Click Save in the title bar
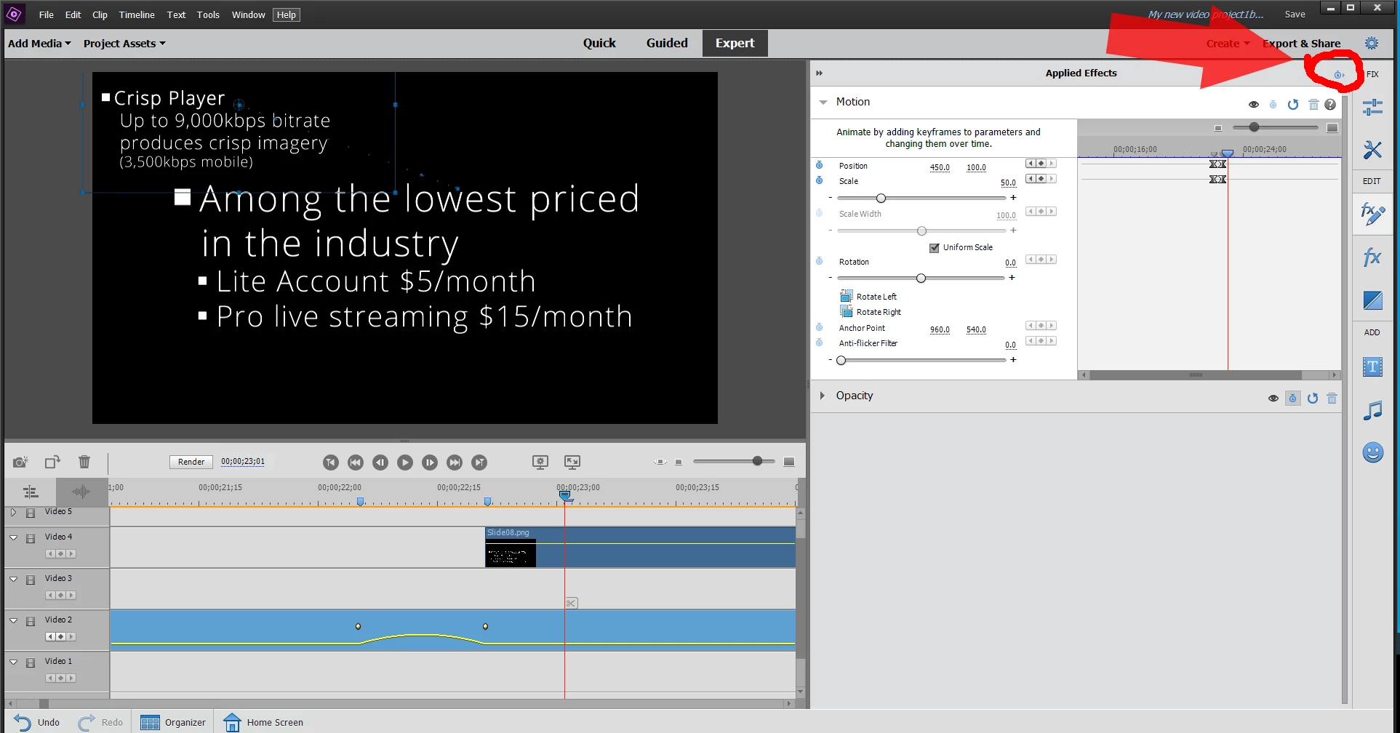This screenshot has width=1400, height=733. tap(1295, 15)
